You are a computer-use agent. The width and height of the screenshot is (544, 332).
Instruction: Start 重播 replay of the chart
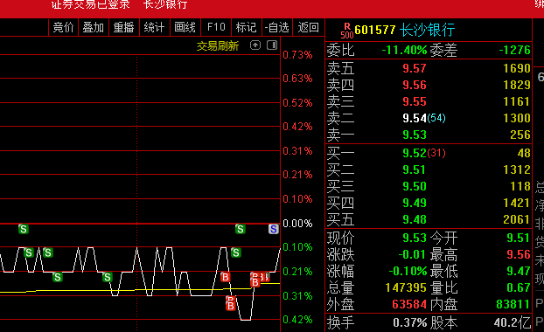point(124,27)
